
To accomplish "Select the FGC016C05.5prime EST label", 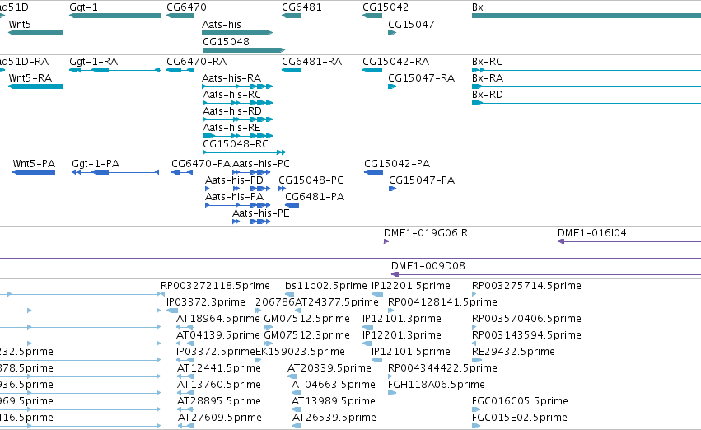I will [x=520, y=402].
